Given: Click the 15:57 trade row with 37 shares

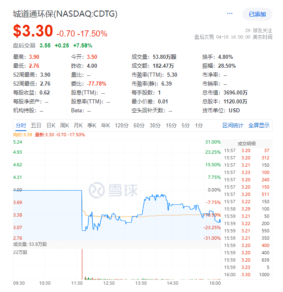Looking at the screenshot, I should pos(247,150).
